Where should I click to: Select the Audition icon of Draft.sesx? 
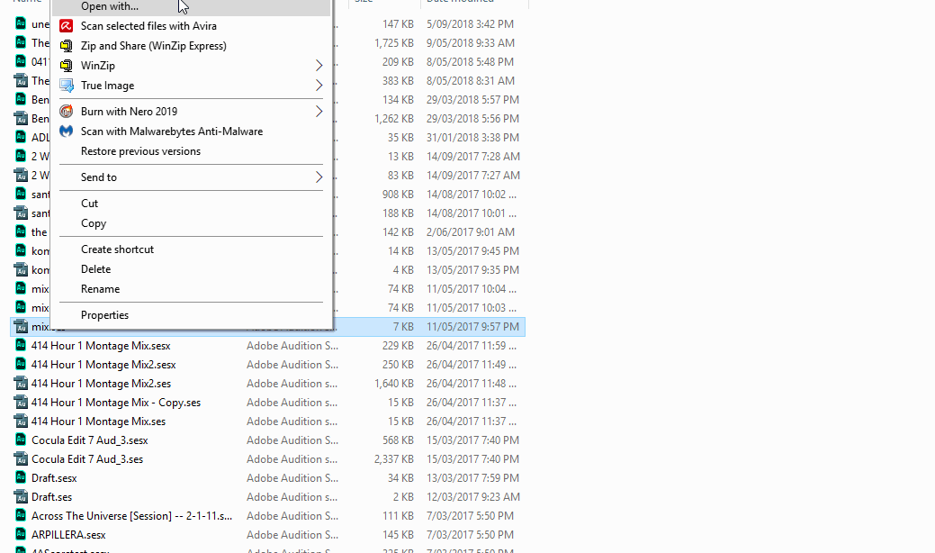pos(21,478)
